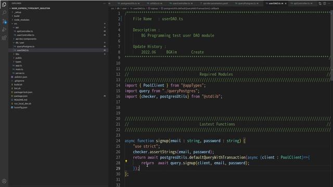Open the Extensions view
This screenshot has width=333, height=187.
click(4, 38)
